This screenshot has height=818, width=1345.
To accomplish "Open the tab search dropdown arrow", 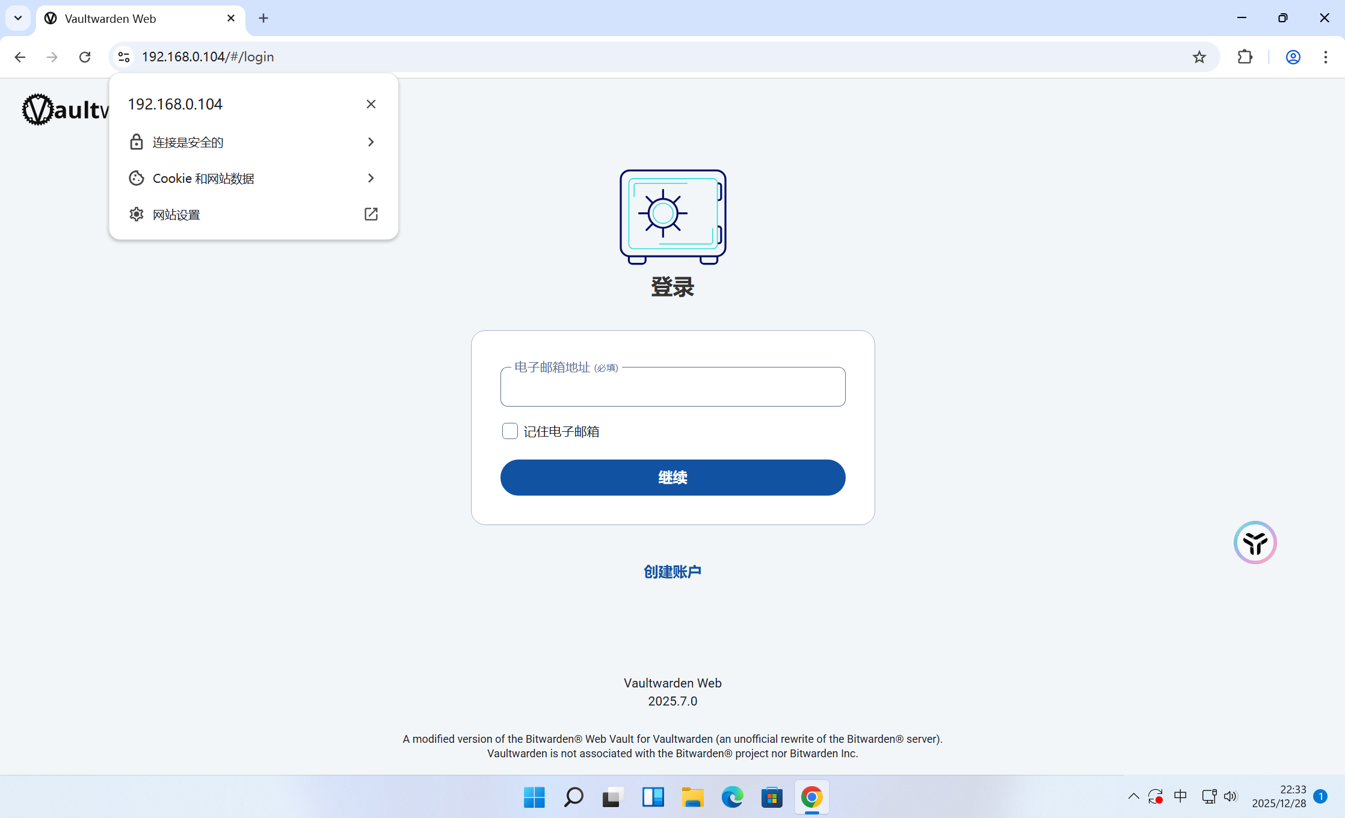I will pyautogui.click(x=18, y=18).
